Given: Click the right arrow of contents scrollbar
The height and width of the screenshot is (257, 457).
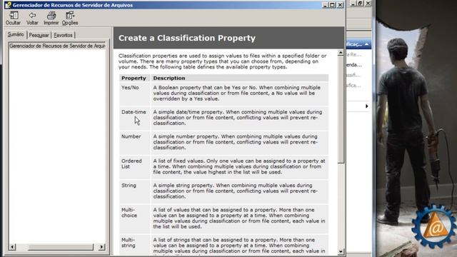Looking at the screenshot, I should tap(101, 247).
